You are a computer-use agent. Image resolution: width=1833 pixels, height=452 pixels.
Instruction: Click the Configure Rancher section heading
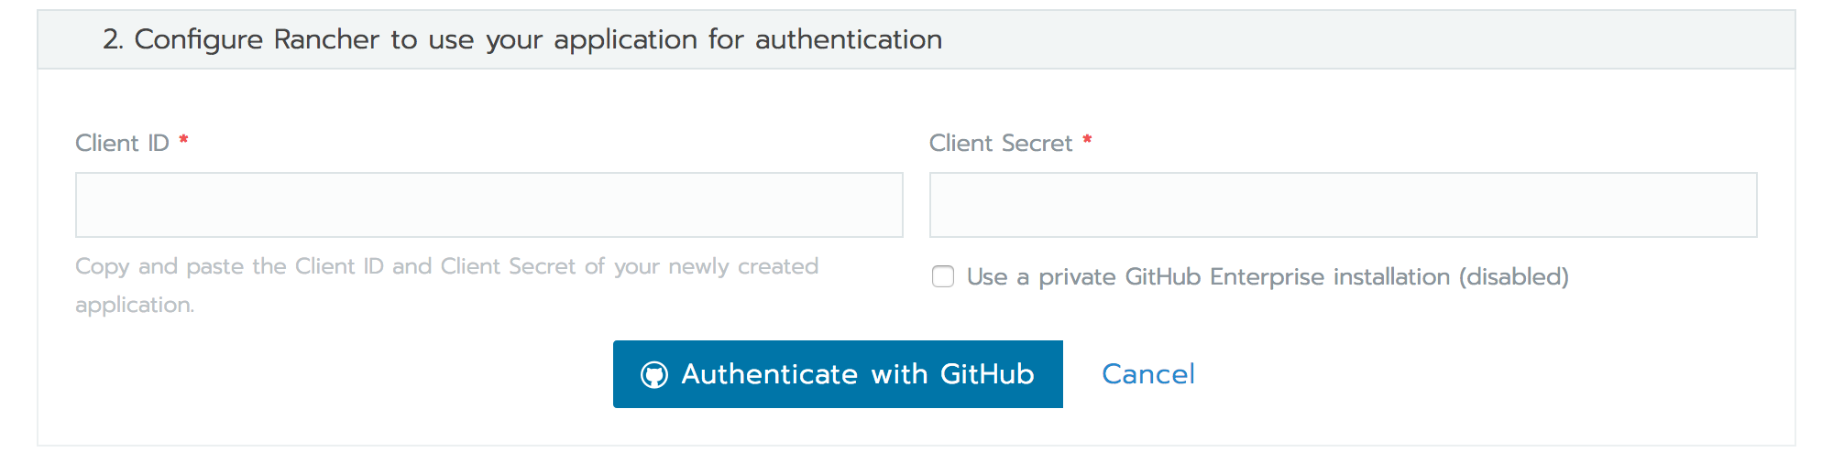[522, 39]
